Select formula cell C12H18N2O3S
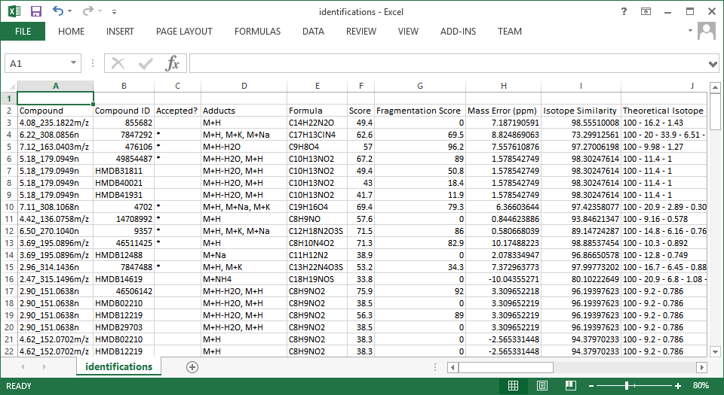 tap(317, 231)
